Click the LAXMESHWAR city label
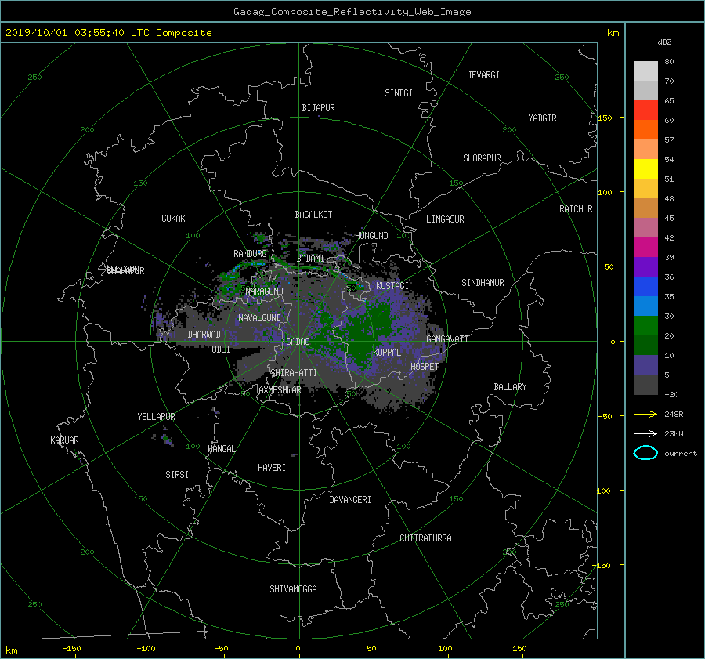 (x=277, y=390)
